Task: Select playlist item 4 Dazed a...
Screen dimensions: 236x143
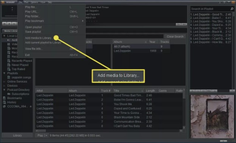Action: pos(211,25)
